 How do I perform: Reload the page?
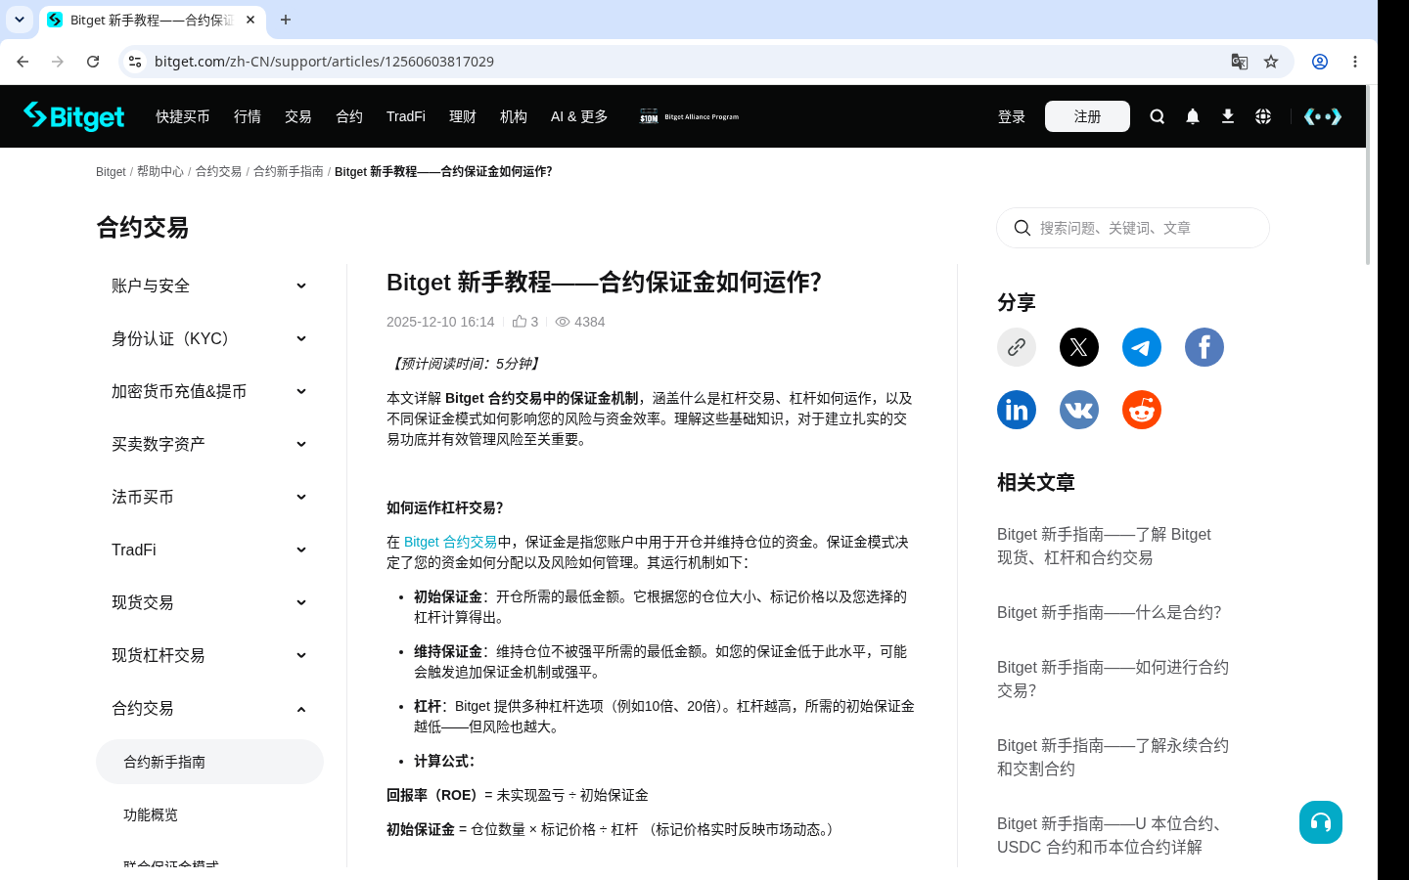[93, 62]
